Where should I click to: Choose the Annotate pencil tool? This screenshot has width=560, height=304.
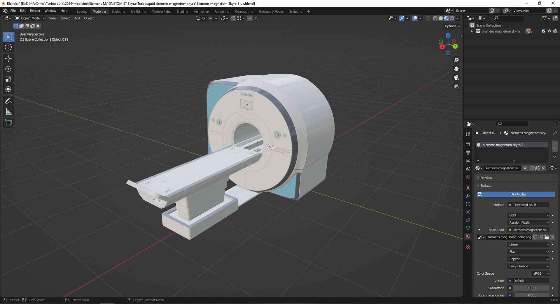coord(8,101)
